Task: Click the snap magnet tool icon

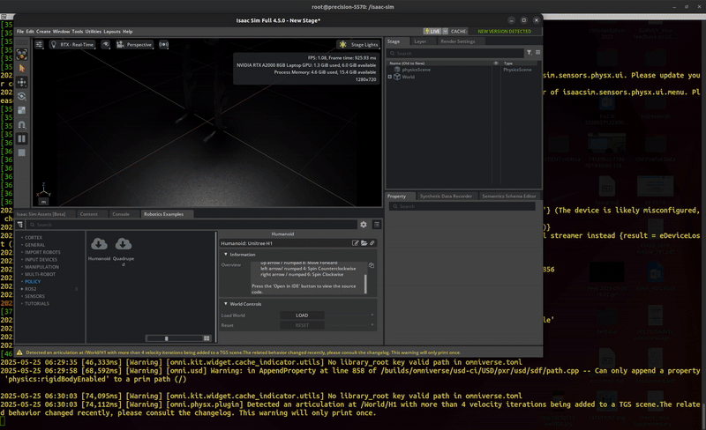Action: (22, 124)
